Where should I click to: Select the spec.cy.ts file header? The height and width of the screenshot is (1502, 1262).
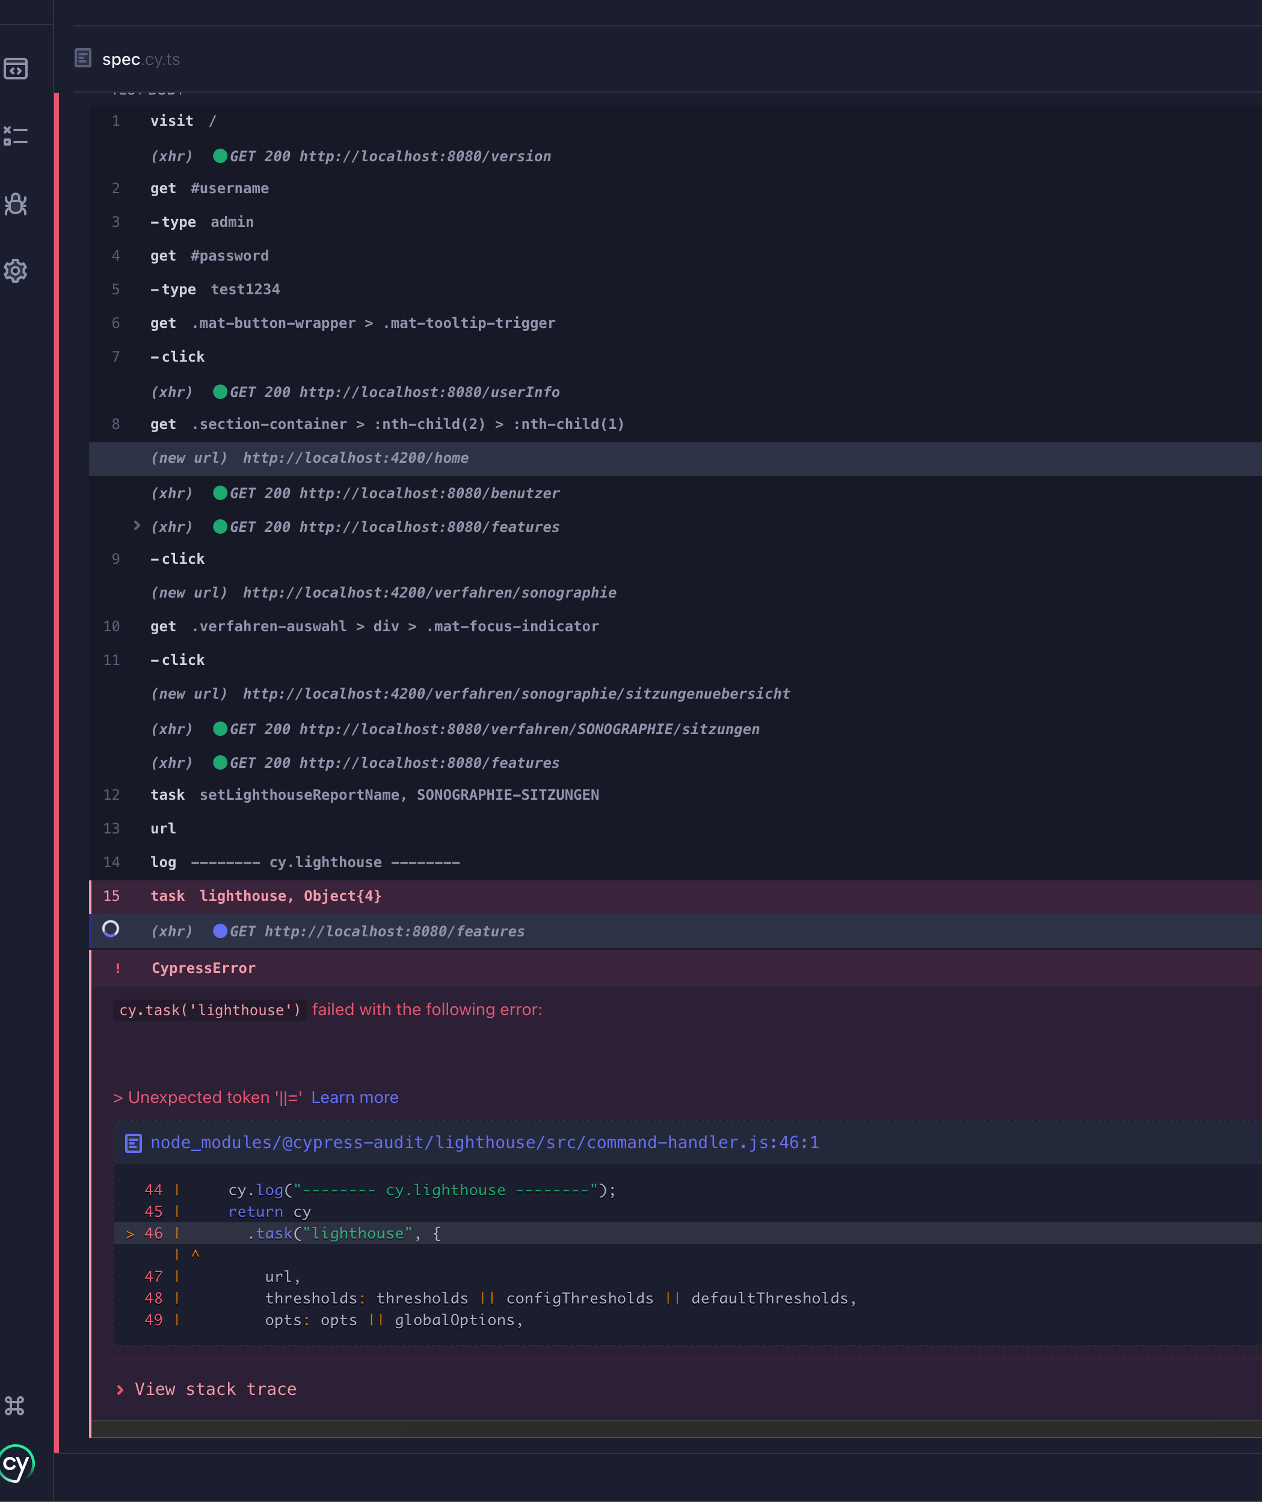click(141, 60)
